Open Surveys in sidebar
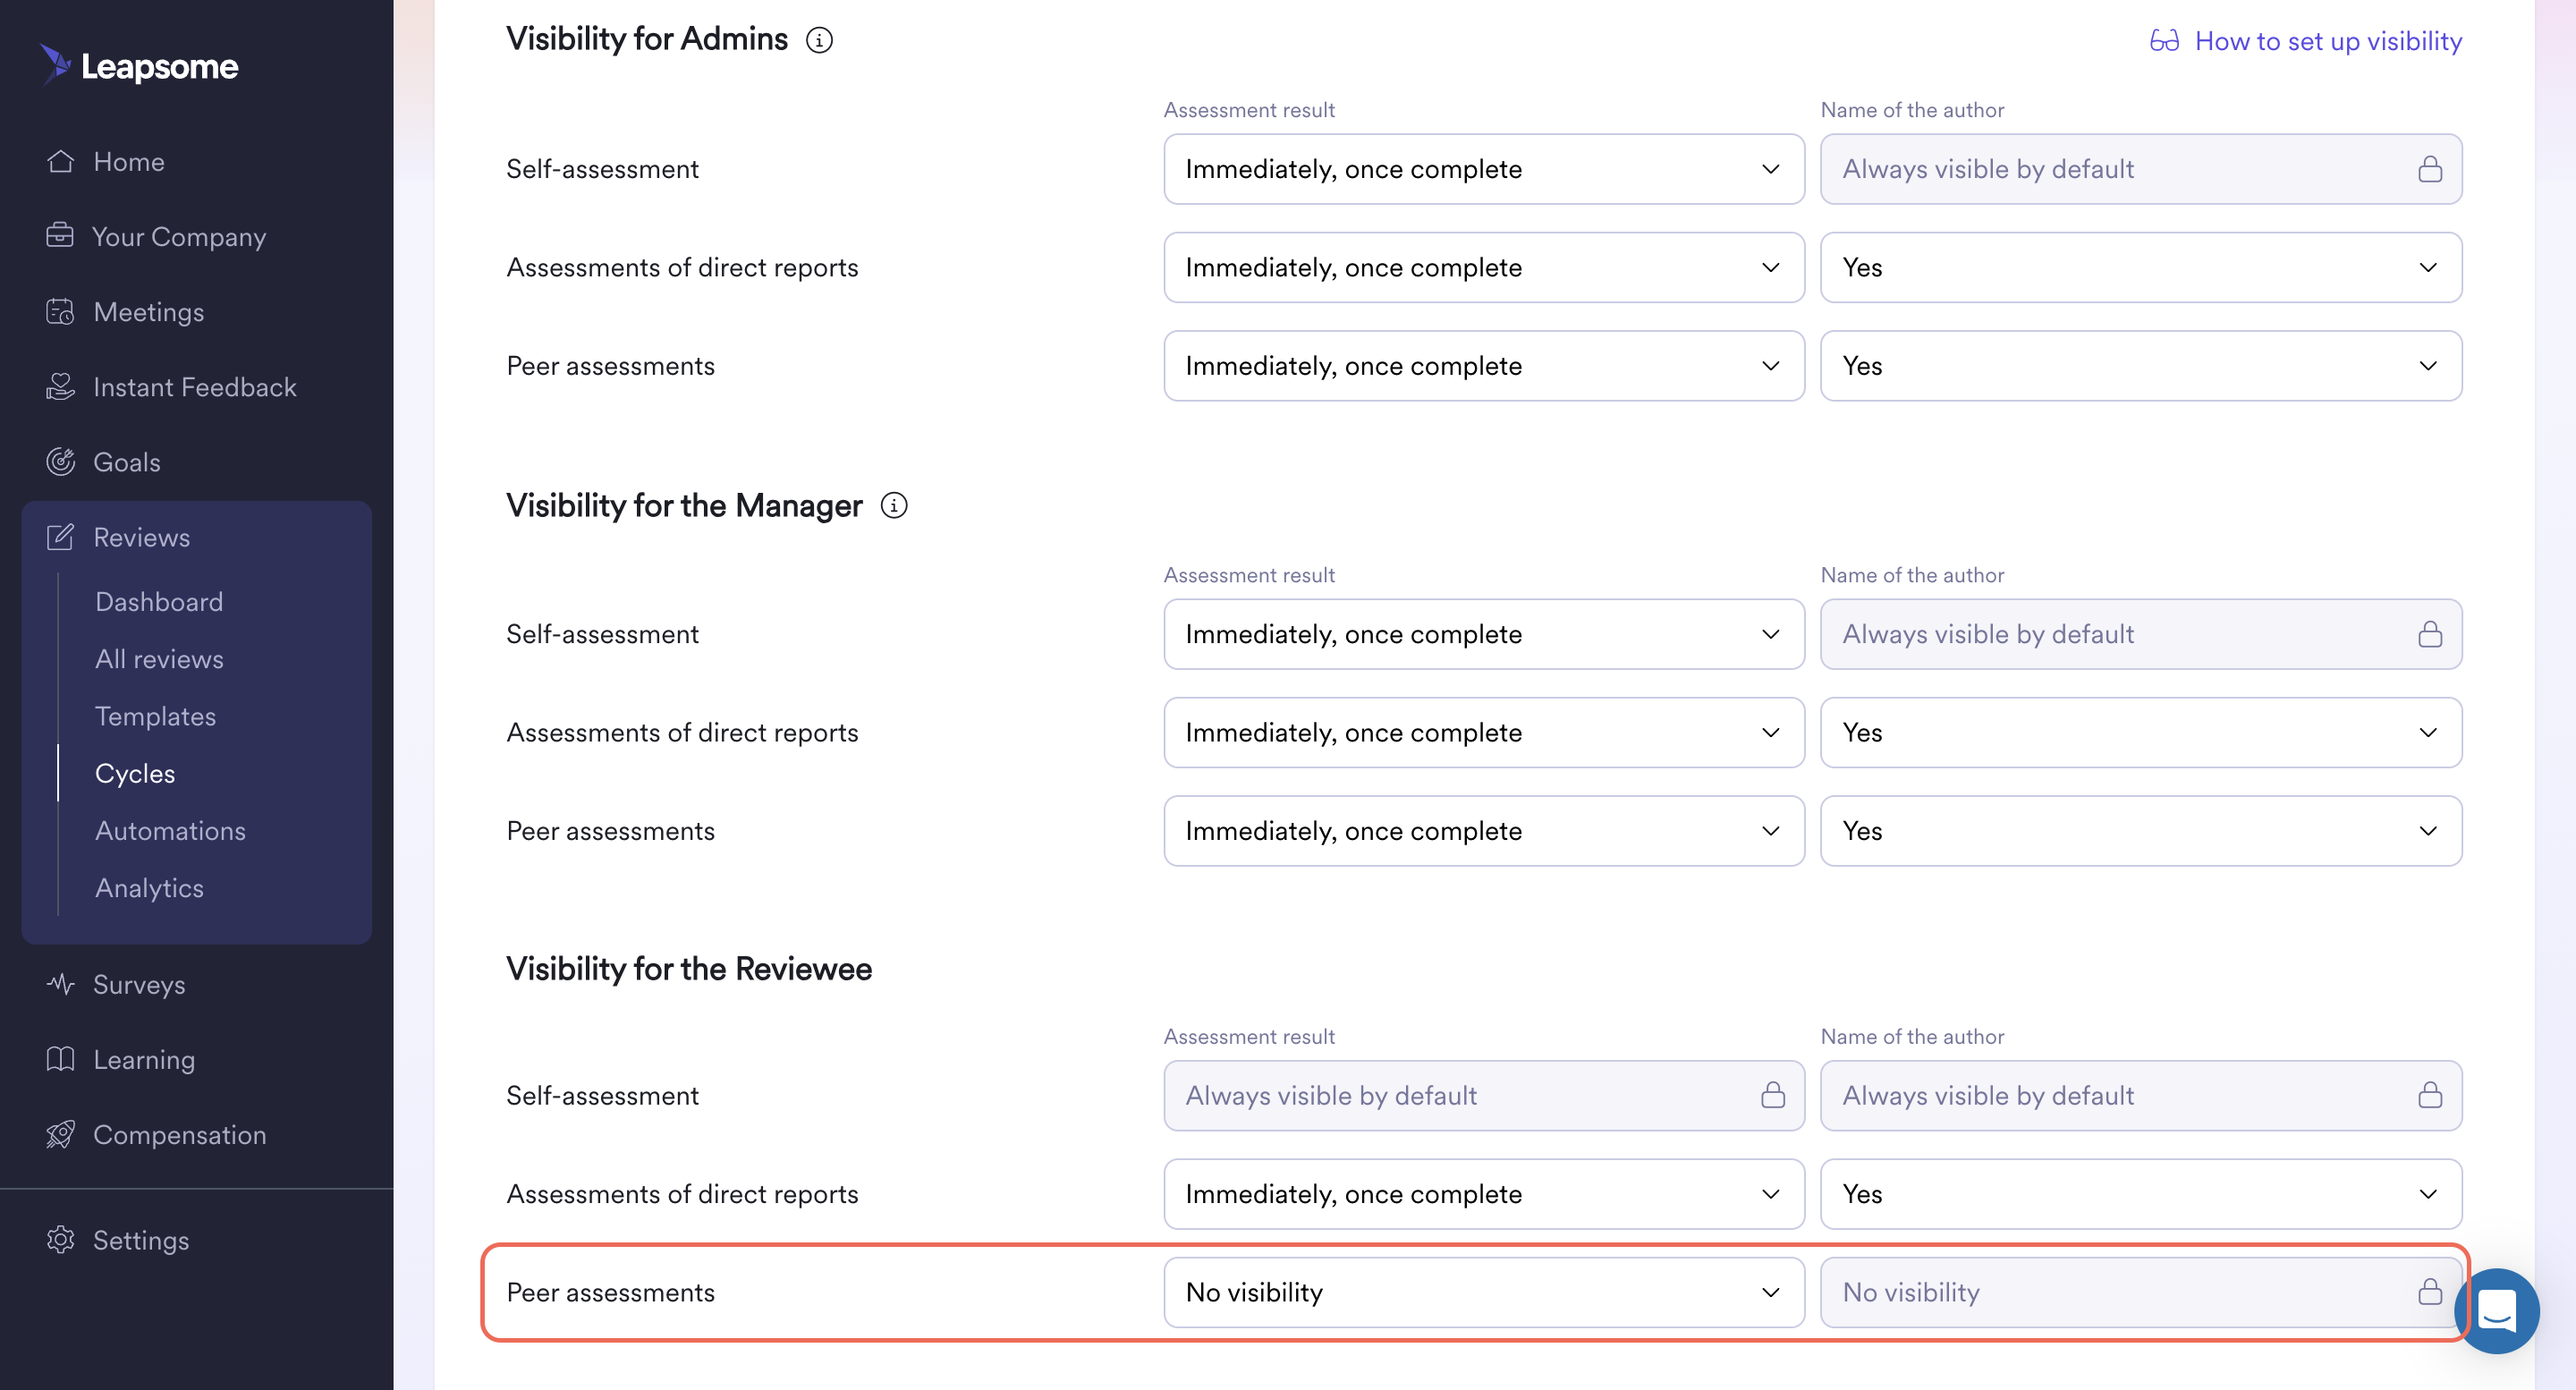 click(x=139, y=985)
